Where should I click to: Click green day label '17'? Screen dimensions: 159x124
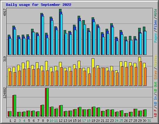[84, 121]
